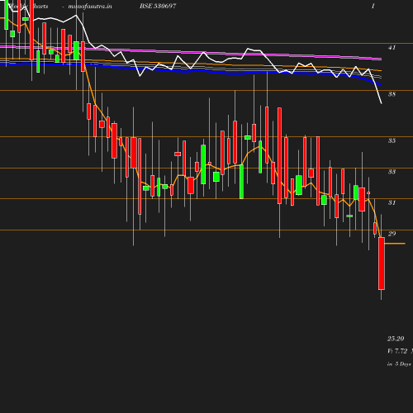Image resolution: width=413 pixels, height=413 pixels.
Task: Click the 31 price axis label
Action: 392,202
